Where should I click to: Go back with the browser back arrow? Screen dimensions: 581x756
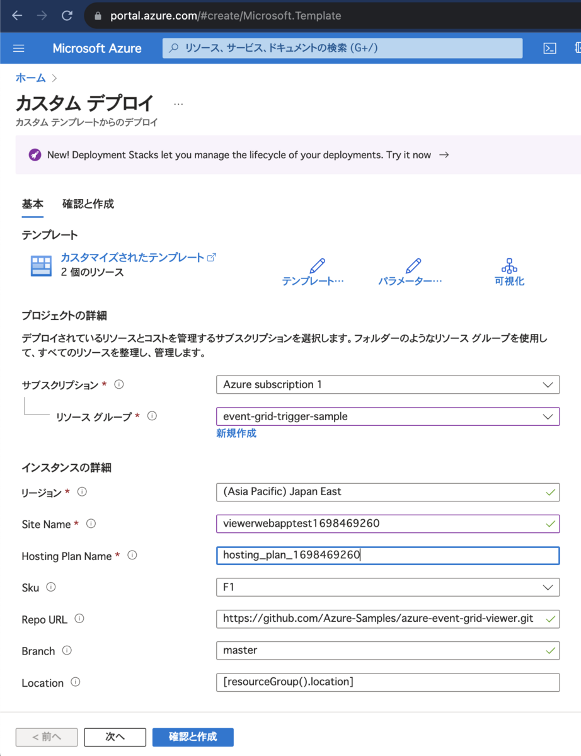(x=17, y=16)
